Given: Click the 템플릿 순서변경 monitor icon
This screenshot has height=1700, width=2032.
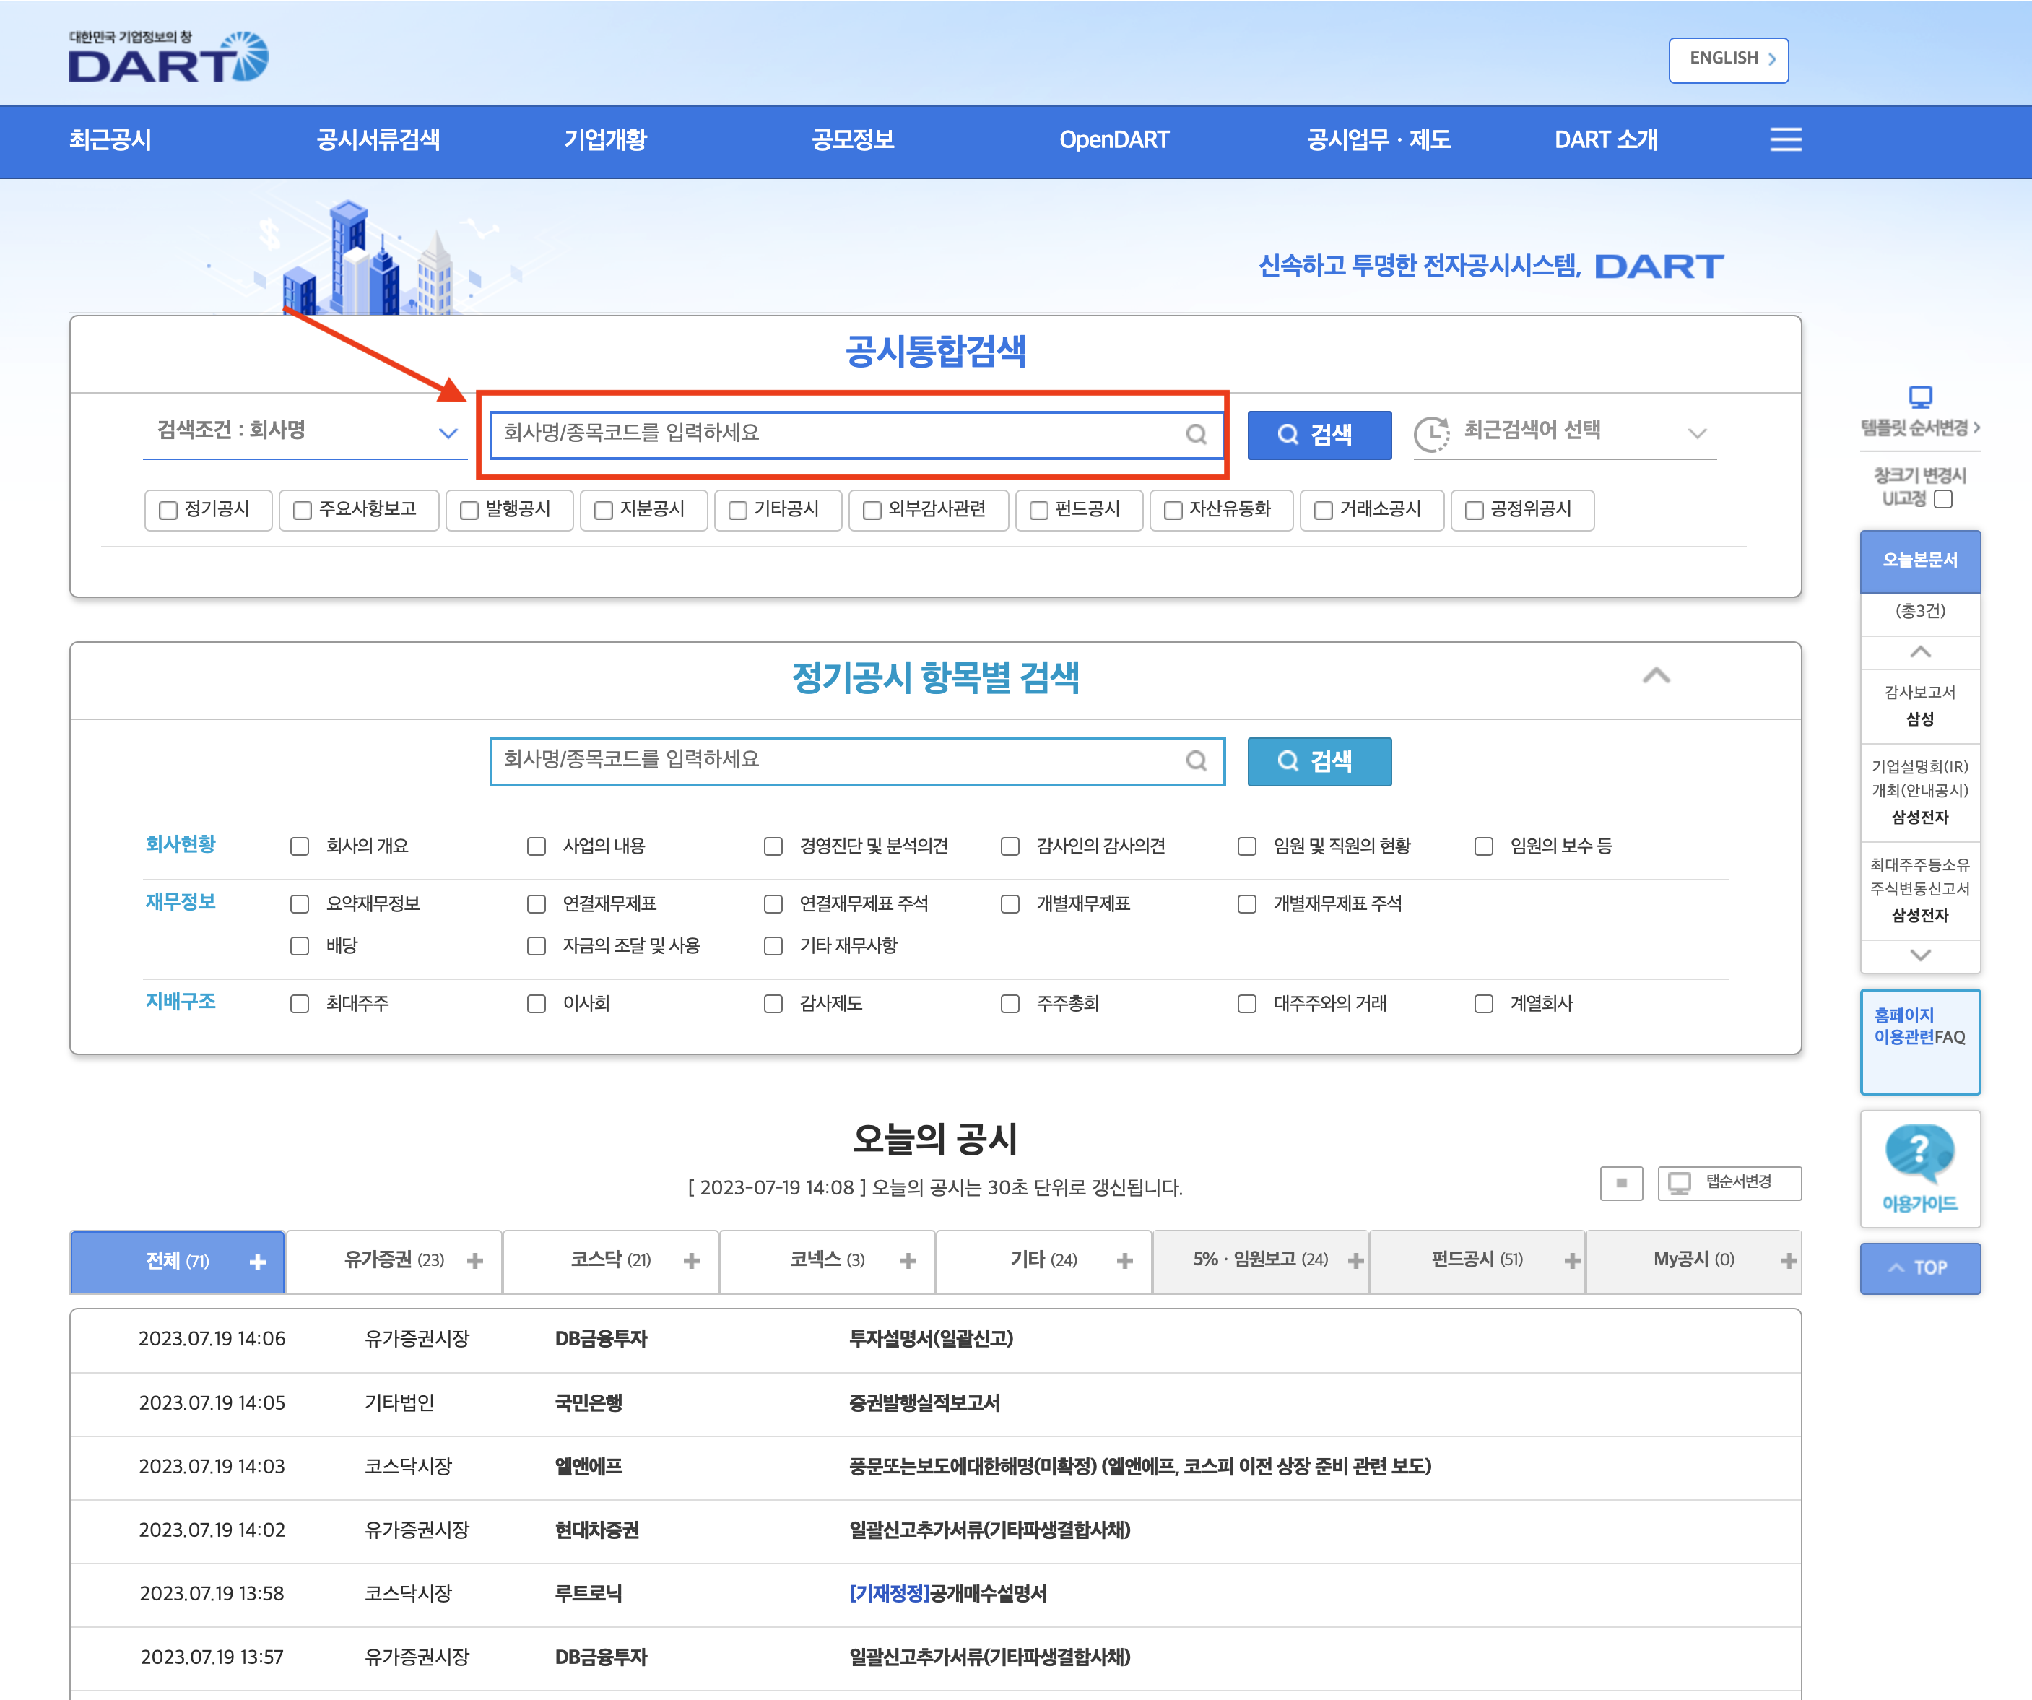Looking at the screenshot, I should point(1920,396).
